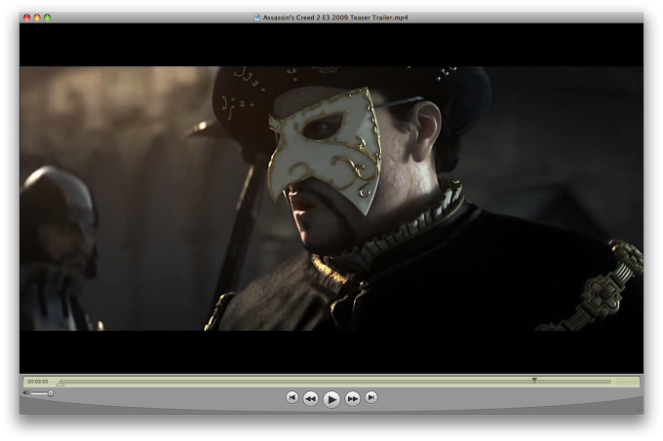Click the fast forward button
The image size is (663, 441).
[353, 398]
